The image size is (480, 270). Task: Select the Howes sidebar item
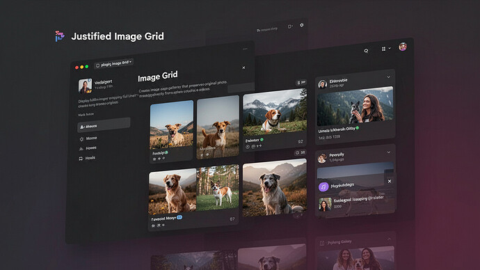click(x=88, y=148)
